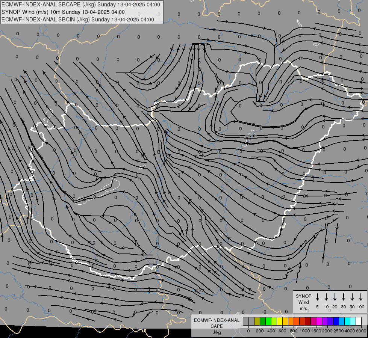The height and width of the screenshot is (338, 368).
Task: Click the wind arrow above the 5 m/s label
Action: (317, 297)
